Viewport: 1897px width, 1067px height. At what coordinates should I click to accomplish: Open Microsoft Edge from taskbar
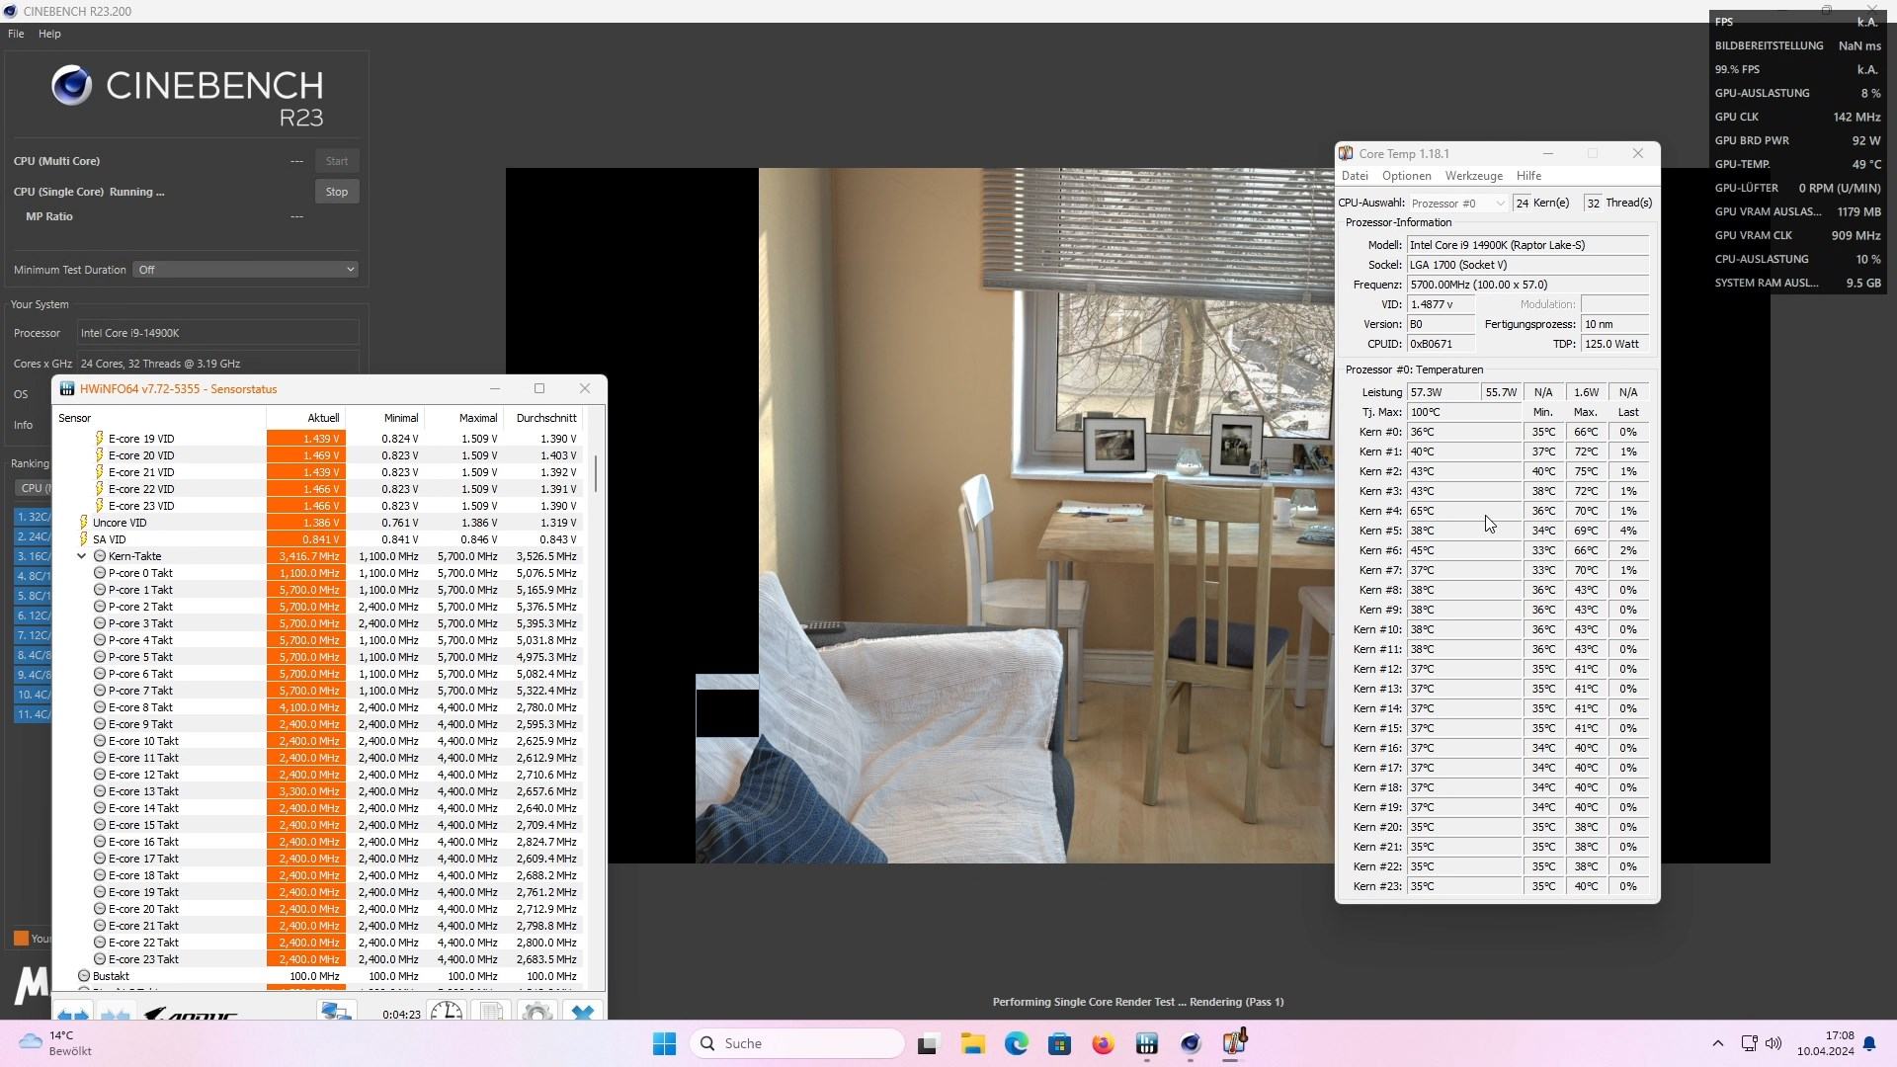1016,1044
